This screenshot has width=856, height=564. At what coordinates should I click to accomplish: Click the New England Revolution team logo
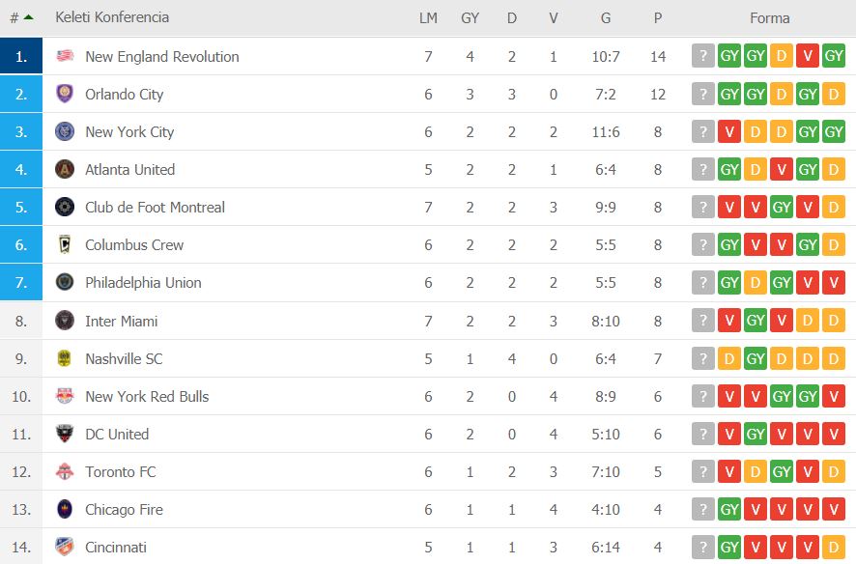point(65,56)
